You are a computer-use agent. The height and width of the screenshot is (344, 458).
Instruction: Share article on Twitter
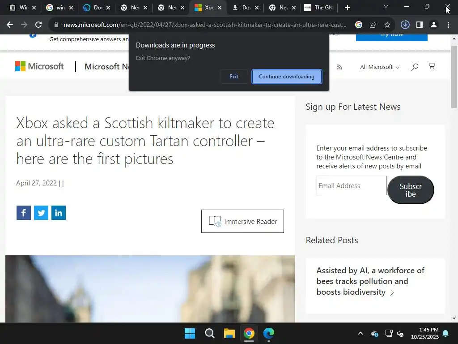[41, 213]
